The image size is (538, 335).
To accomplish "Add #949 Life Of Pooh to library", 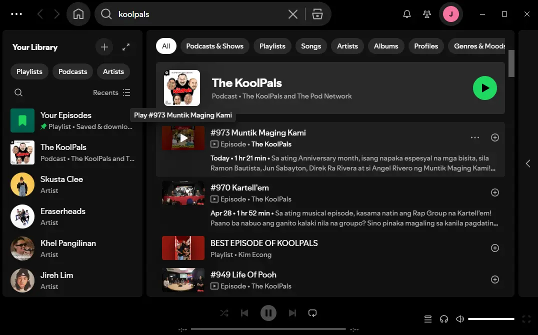I will 495,279.
